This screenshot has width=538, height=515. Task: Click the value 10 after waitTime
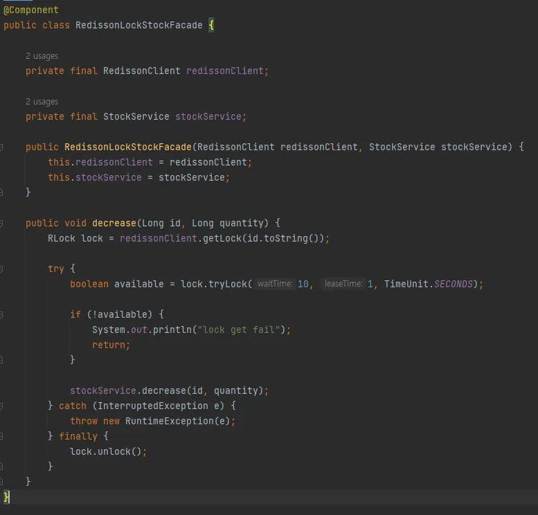click(303, 284)
